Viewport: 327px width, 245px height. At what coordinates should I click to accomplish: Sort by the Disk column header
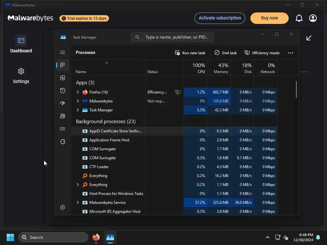(242, 68)
